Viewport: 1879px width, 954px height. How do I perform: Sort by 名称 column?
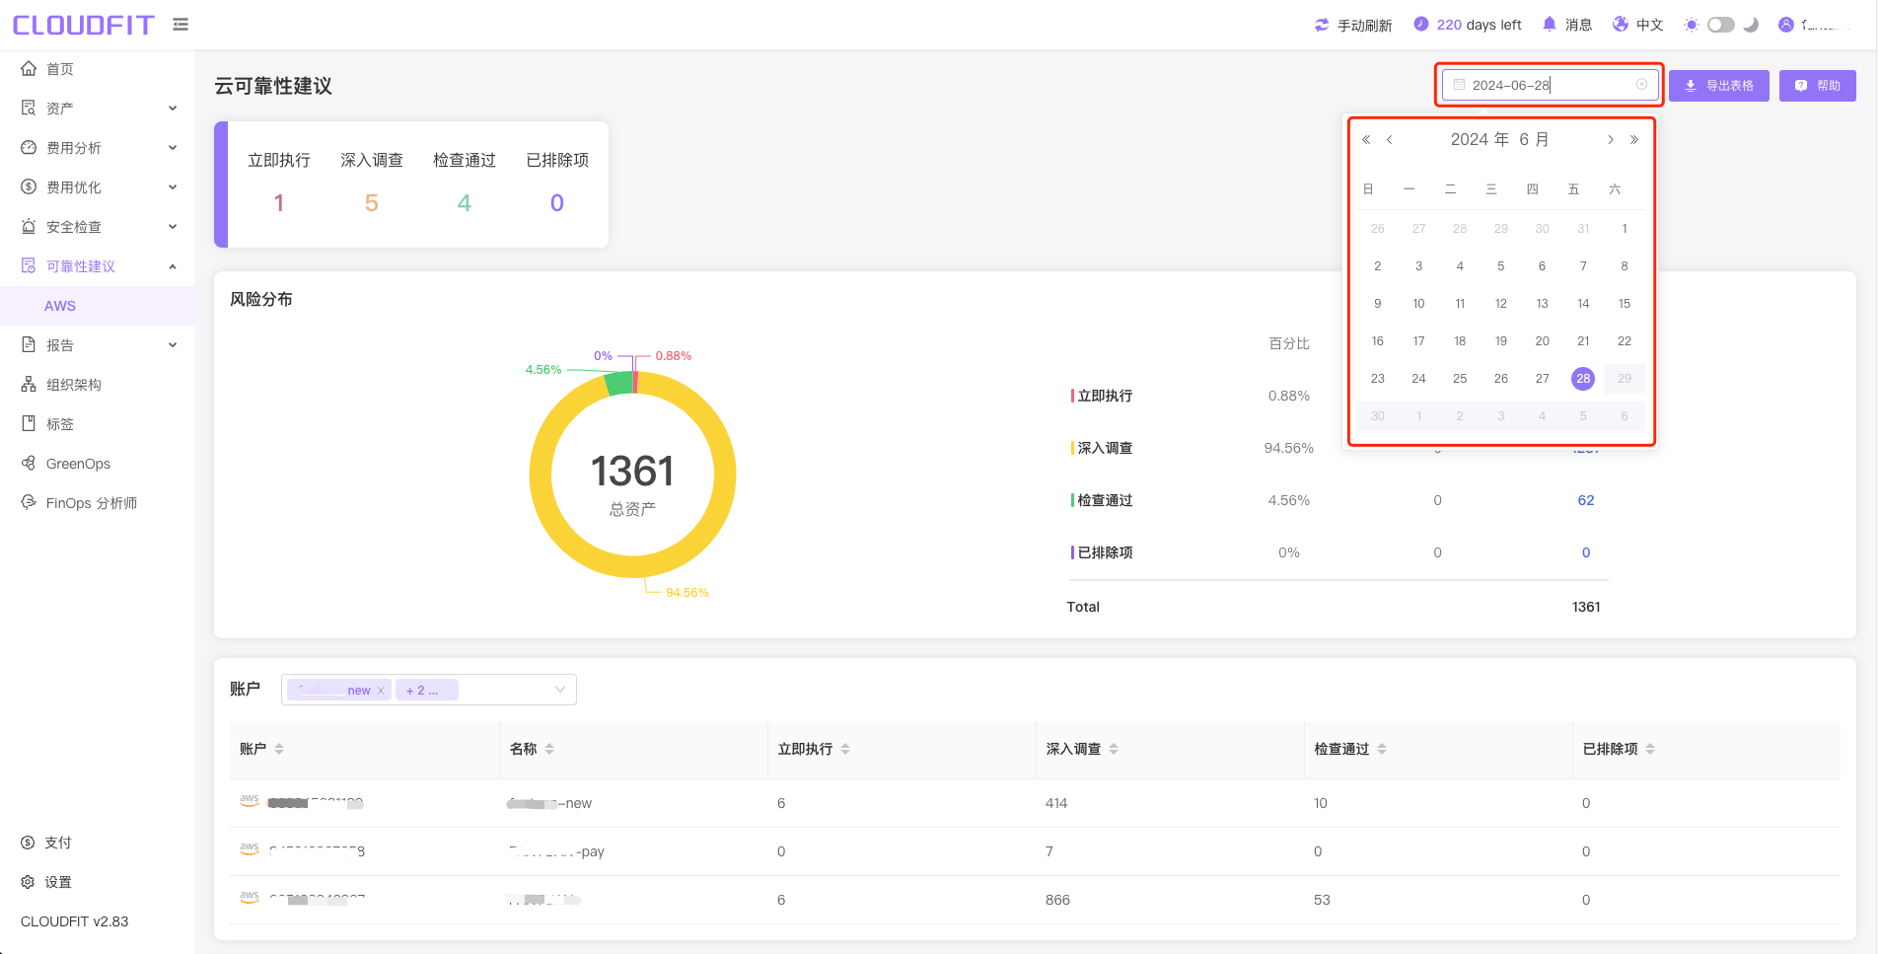pyautogui.click(x=549, y=750)
